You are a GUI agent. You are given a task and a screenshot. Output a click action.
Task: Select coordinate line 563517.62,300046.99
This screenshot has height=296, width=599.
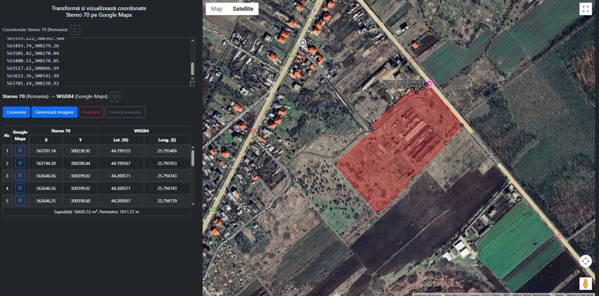pos(33,68)
